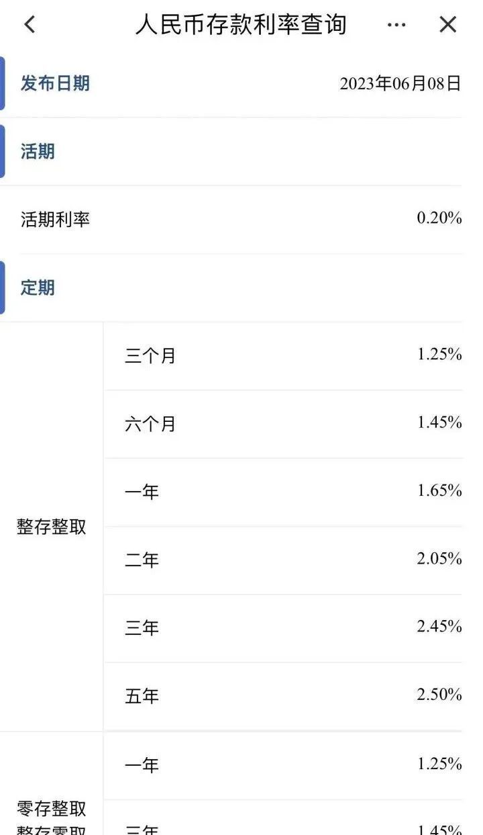Tap the 2.45% rate value

coord(439,627)
